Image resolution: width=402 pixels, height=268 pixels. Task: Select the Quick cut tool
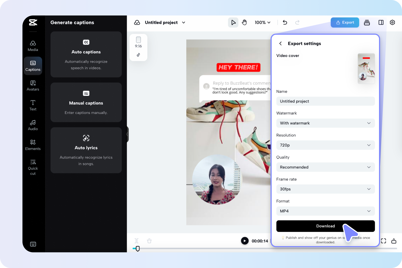(33, 167)
